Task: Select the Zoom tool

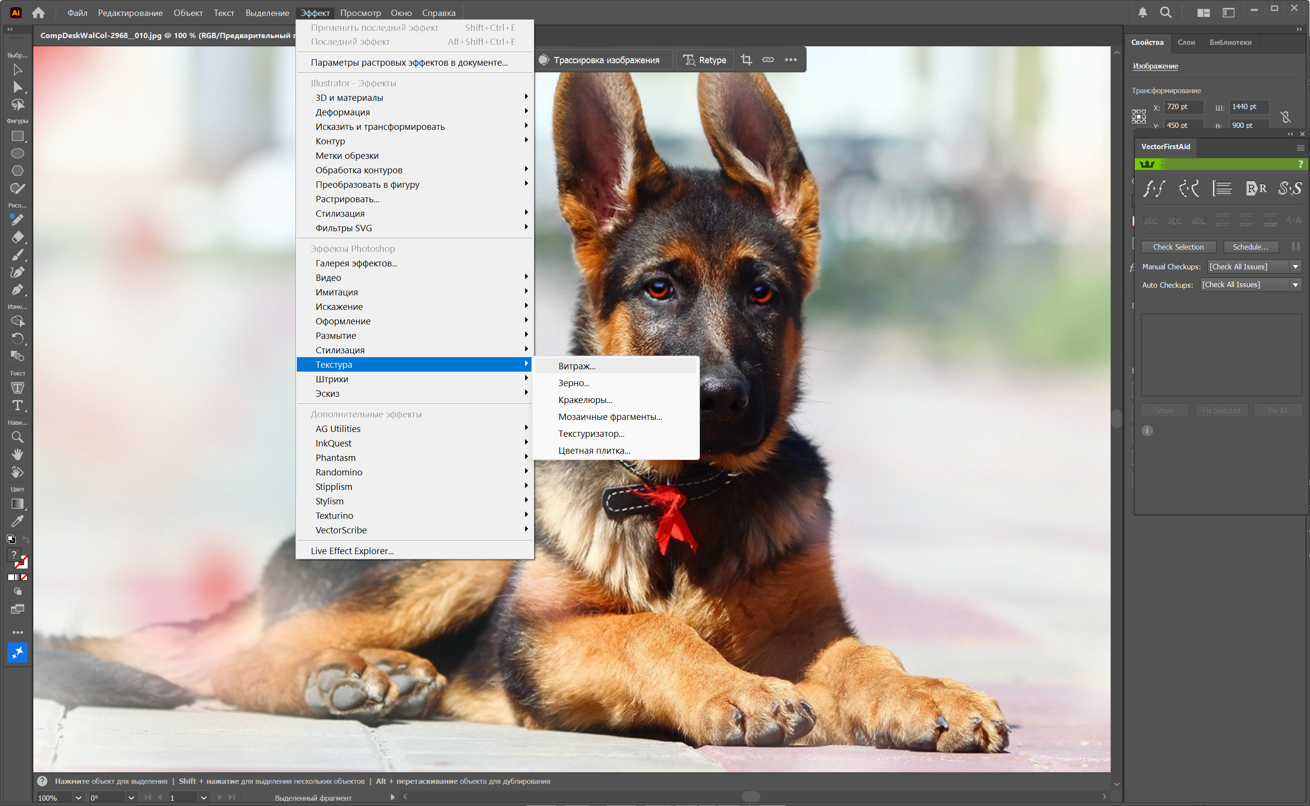Action: [x=17, y=437]
